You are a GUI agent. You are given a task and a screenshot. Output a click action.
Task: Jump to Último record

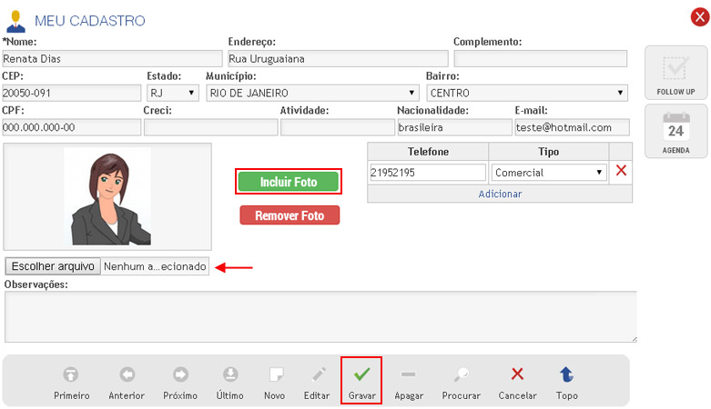click(x=230, y=374)
